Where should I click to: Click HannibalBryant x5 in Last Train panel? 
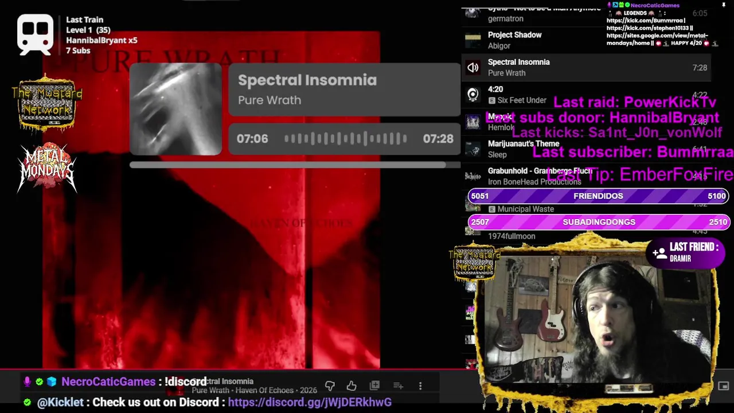(101, 40)
